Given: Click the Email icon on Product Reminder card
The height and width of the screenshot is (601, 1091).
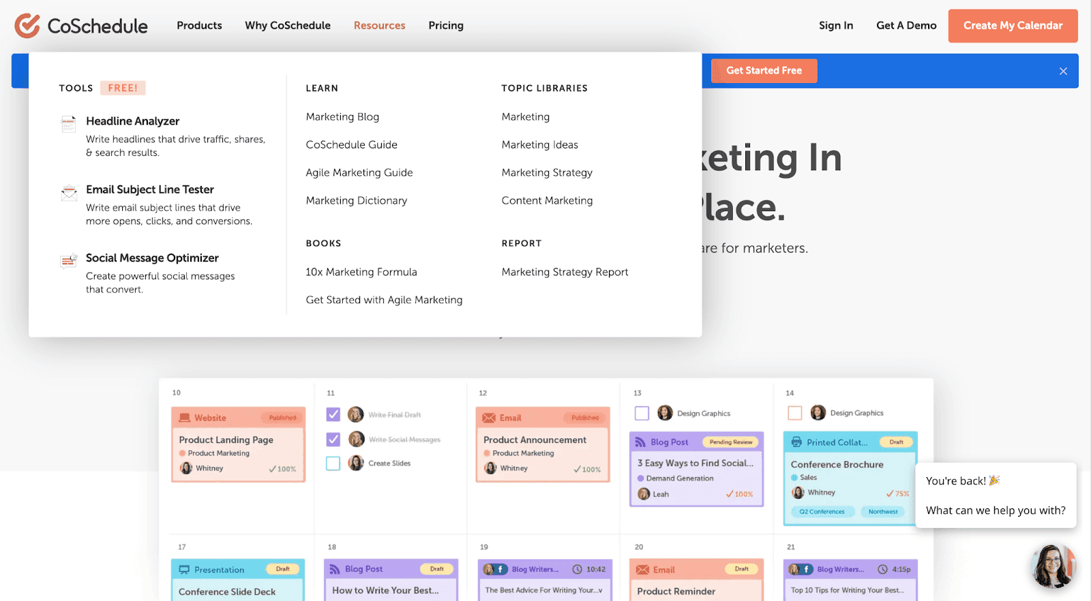Looking at the screenshot, I should click(642, 570).
